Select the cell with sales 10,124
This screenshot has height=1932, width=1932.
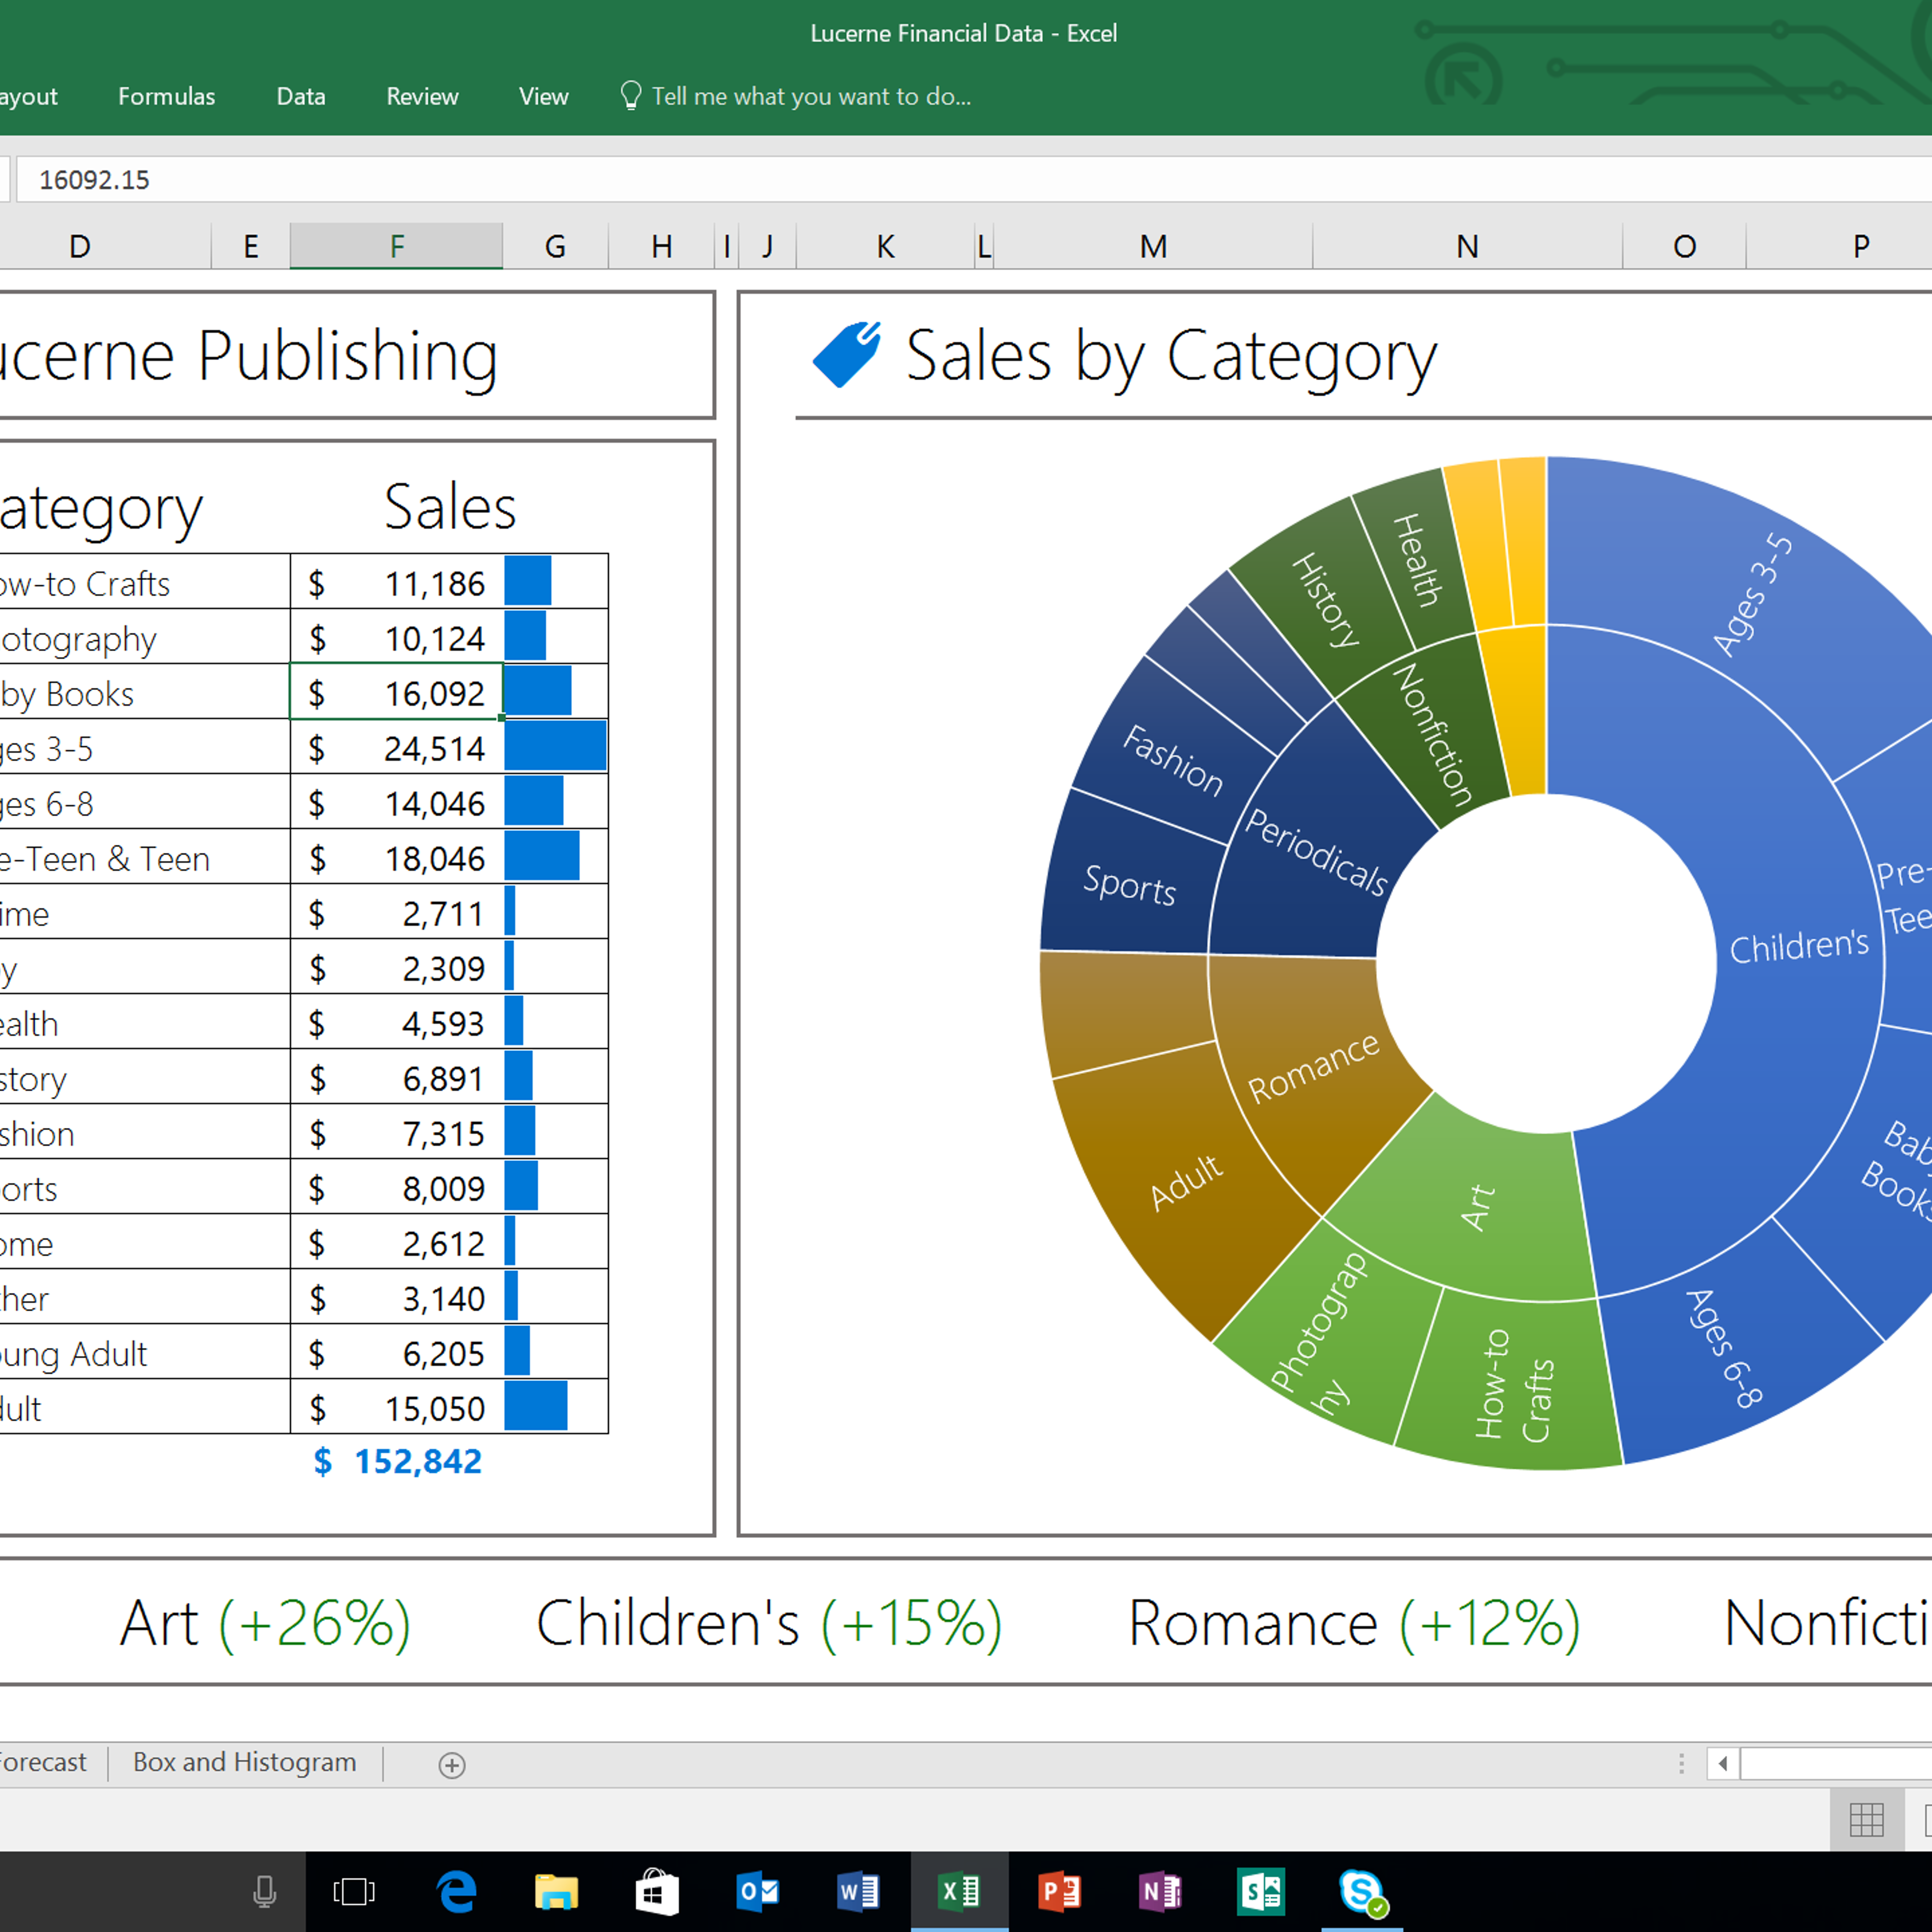pyautogui.click(x=396, y=637)
